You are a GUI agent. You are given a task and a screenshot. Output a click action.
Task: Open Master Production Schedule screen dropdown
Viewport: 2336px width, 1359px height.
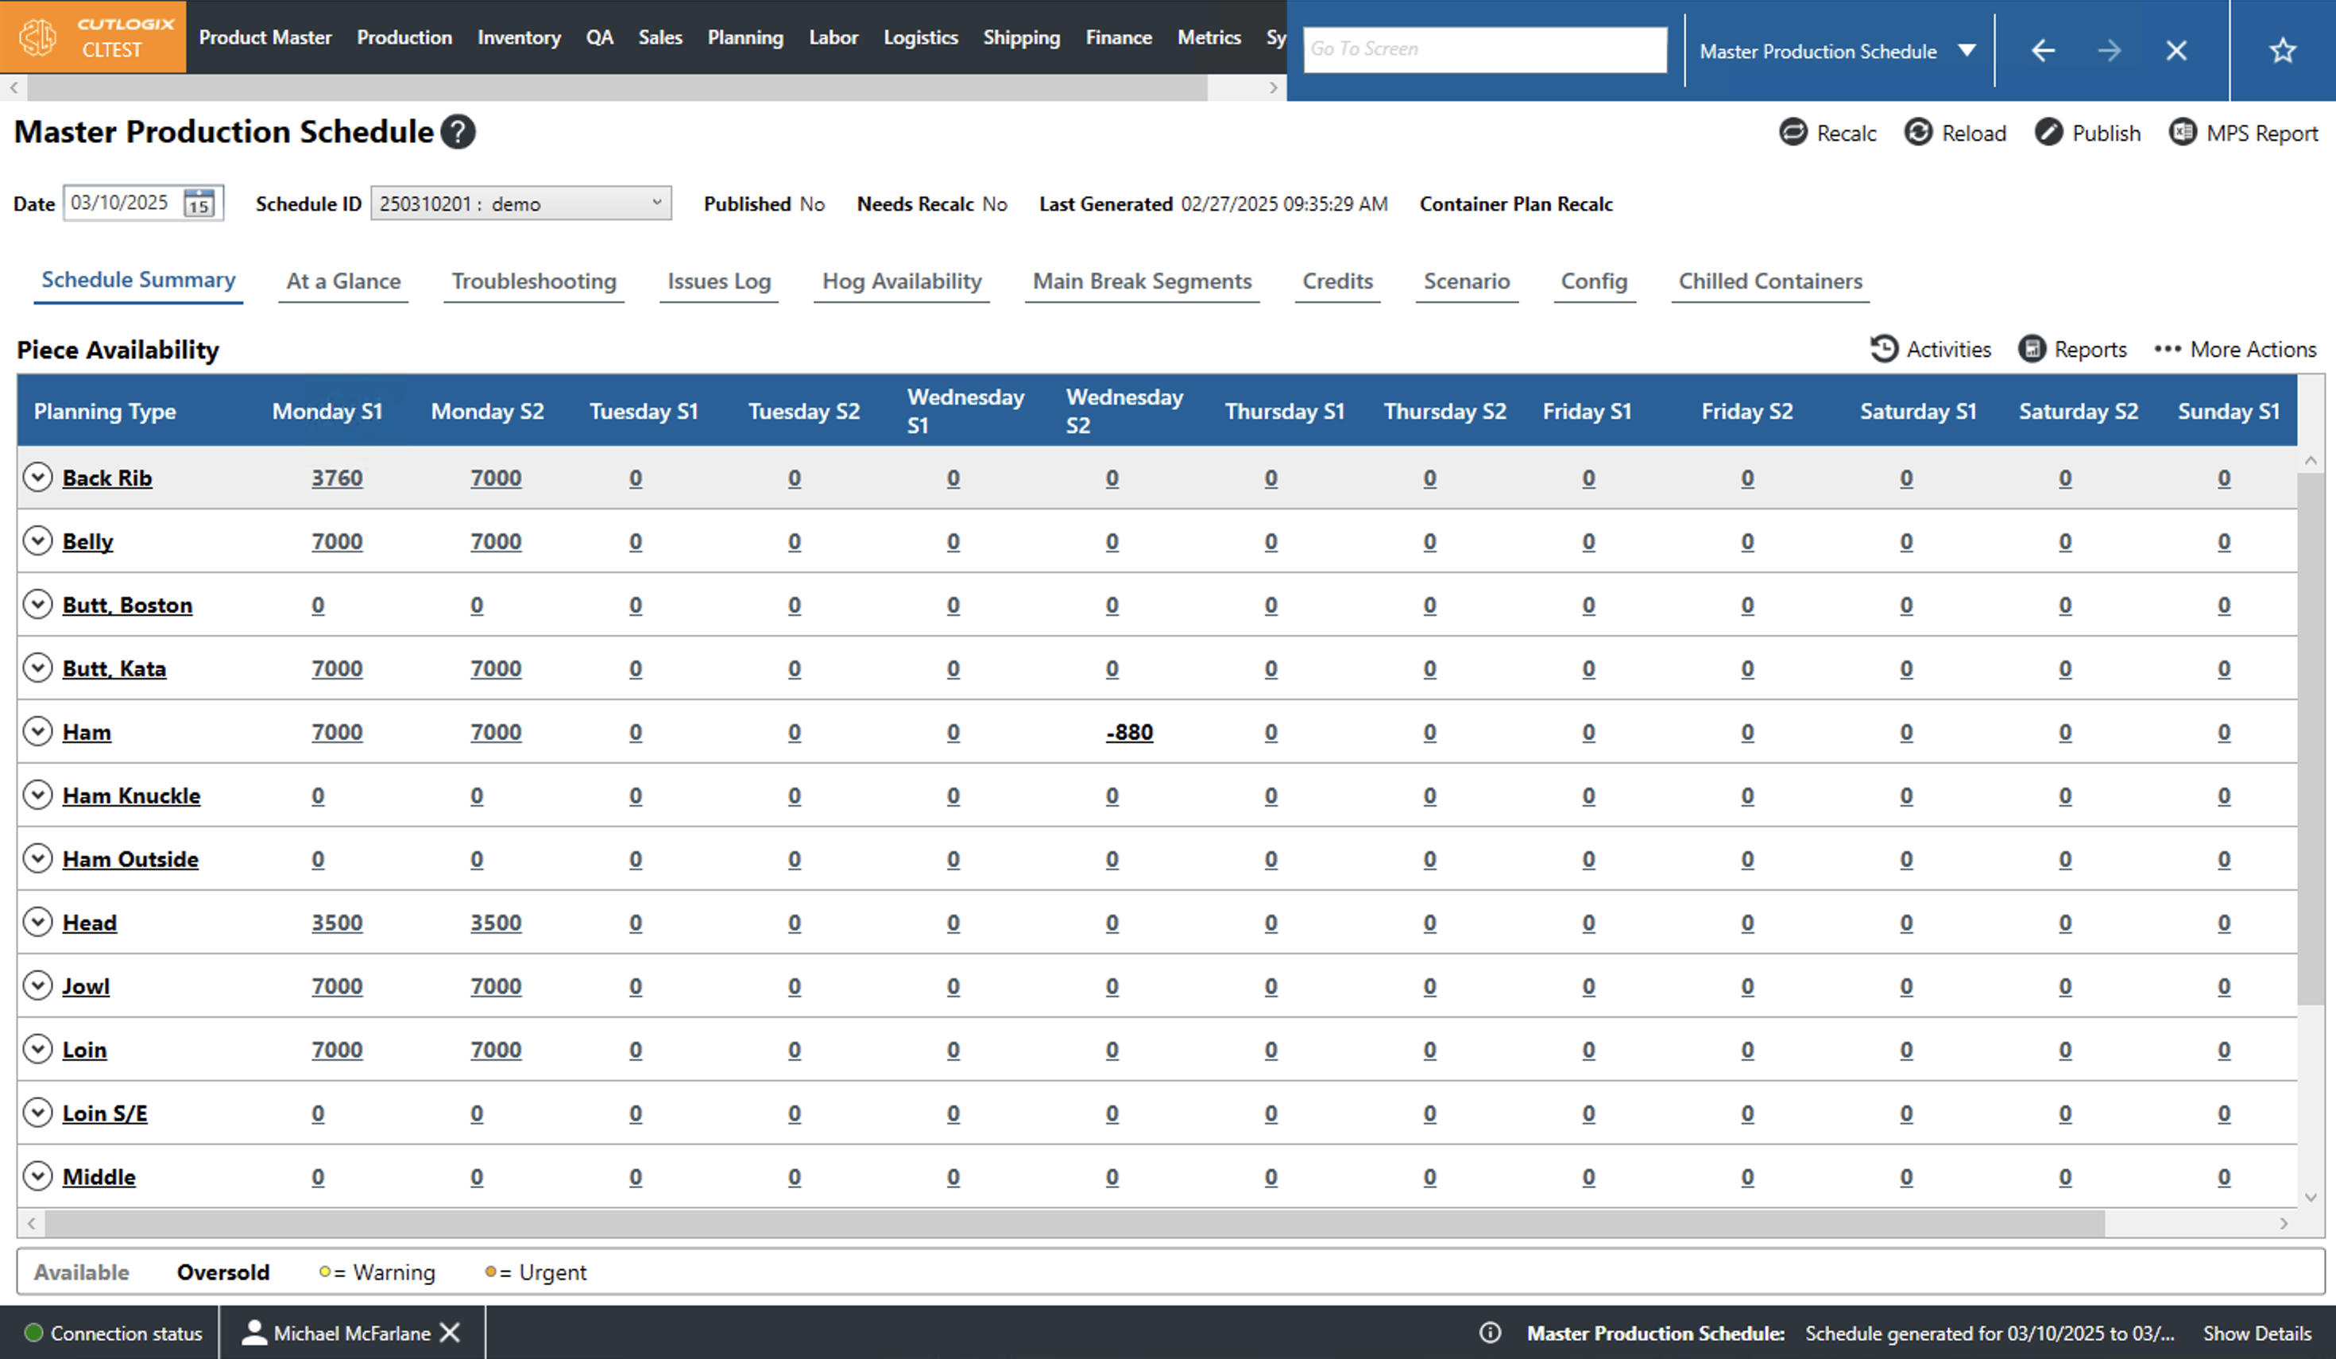[x=1967, y=50]
